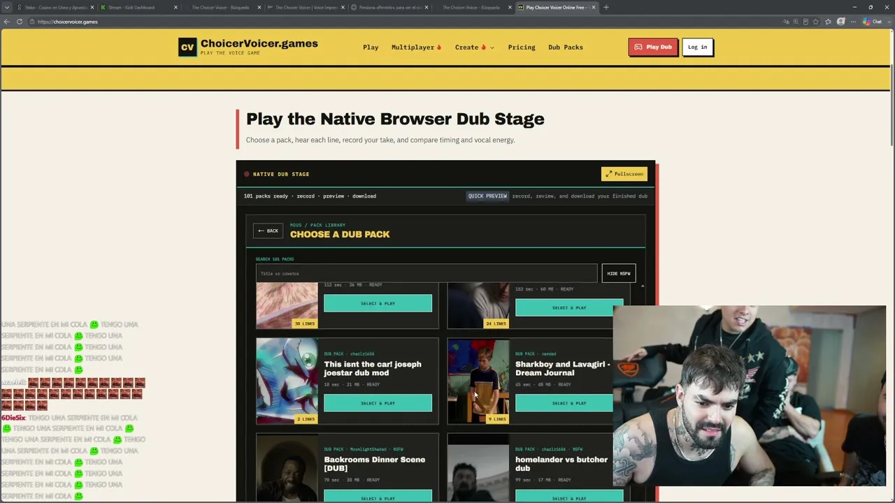The height and width of the screenshot is (503, 895).
Task: Open the Dub Packs nav link
Action: (x=566, y=48)
